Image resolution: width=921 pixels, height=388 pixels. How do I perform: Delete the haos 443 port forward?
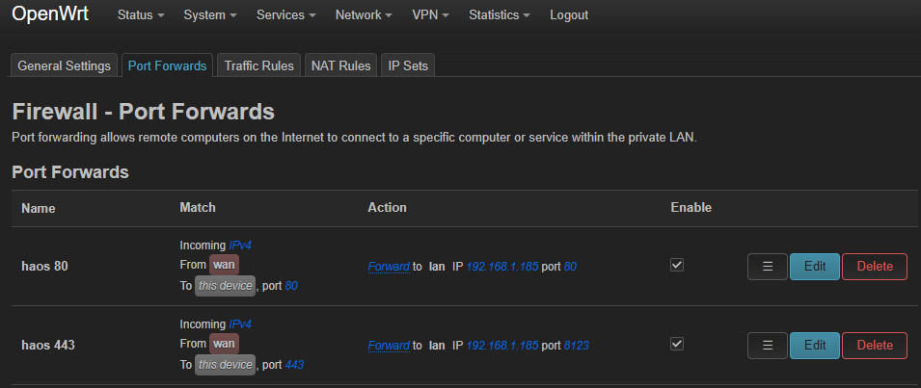875,346
